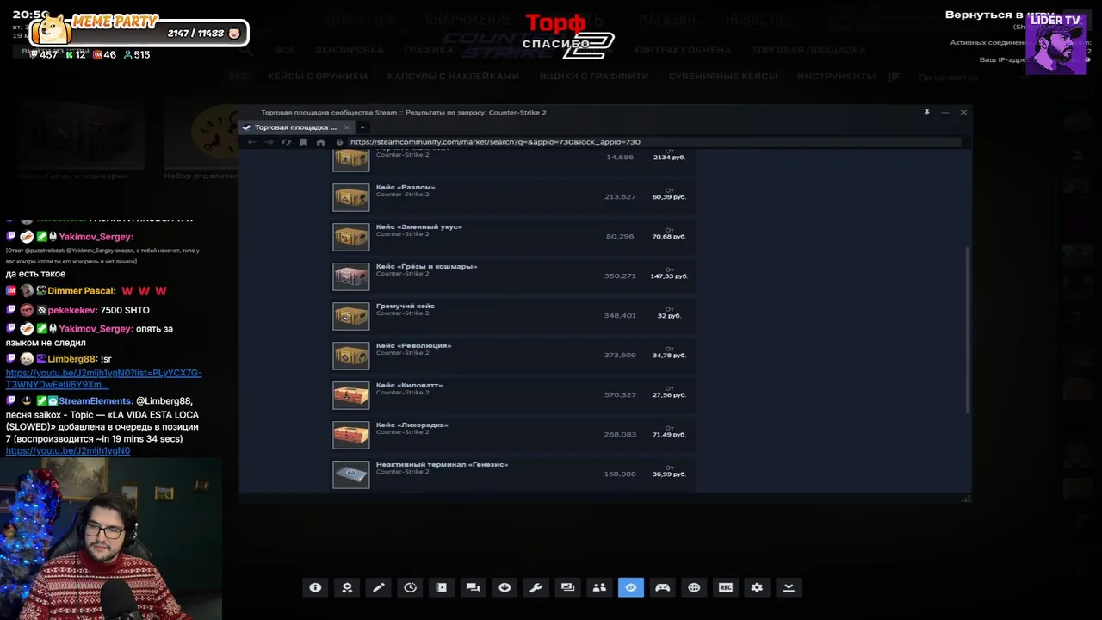The height and width of the screenshot is (620, 1102).
Task: Open the youtu.be/J2mIjh1ygN0 chat link
Action: tap(68, 450)
